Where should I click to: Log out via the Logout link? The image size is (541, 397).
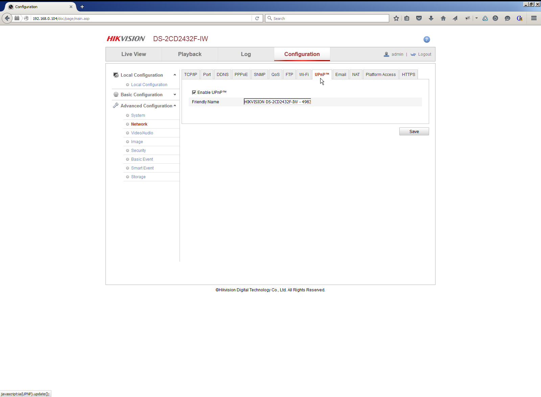click(x=425, y=54)
